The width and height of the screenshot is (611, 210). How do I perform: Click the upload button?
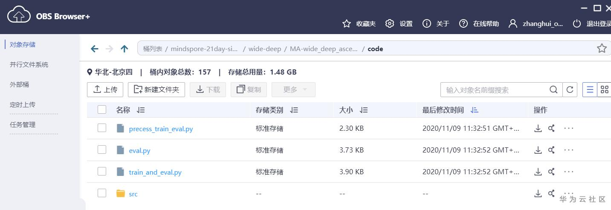[x=105, y=90]
